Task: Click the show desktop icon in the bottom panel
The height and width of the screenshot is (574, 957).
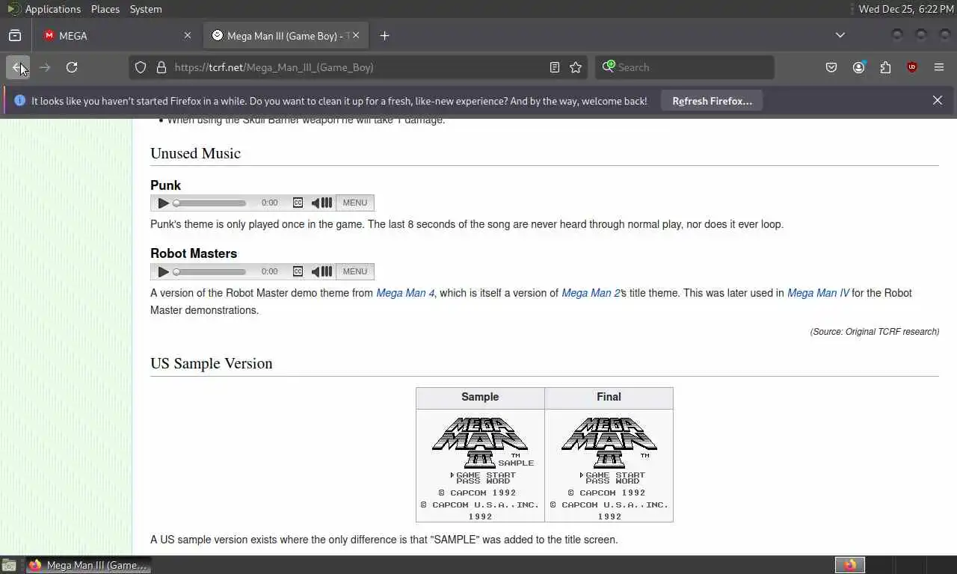Action: (9, 565)
